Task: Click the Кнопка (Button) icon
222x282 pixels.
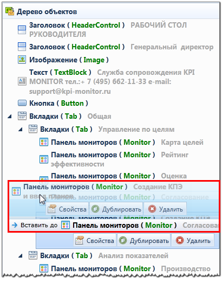Action: click(22, 103)
